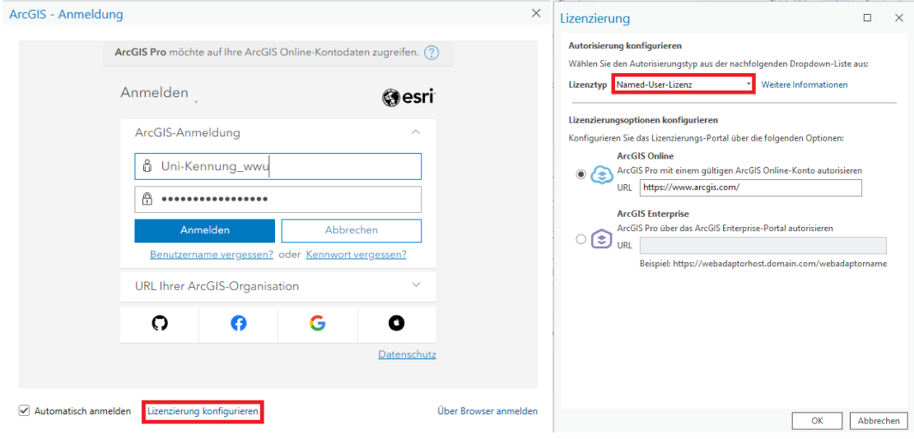Click the Benutzername vergessen link
This screenshot has height=439, width=914.
212,255
